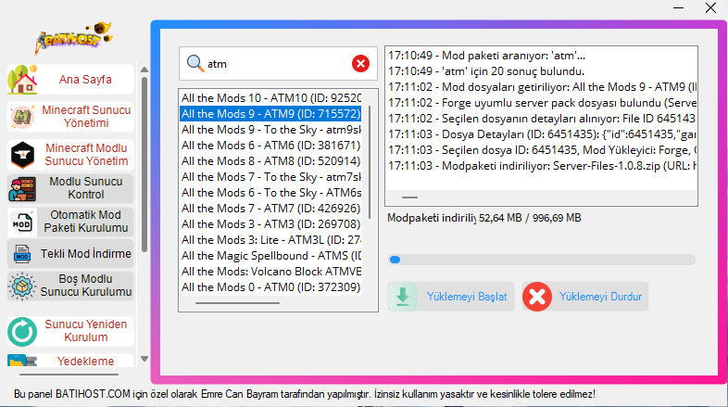Click the BATIHOST.COM footer notice
Image resolution: width=728 pixels, height=407 pixels.
pyautogui.click(x=305, y=394)
